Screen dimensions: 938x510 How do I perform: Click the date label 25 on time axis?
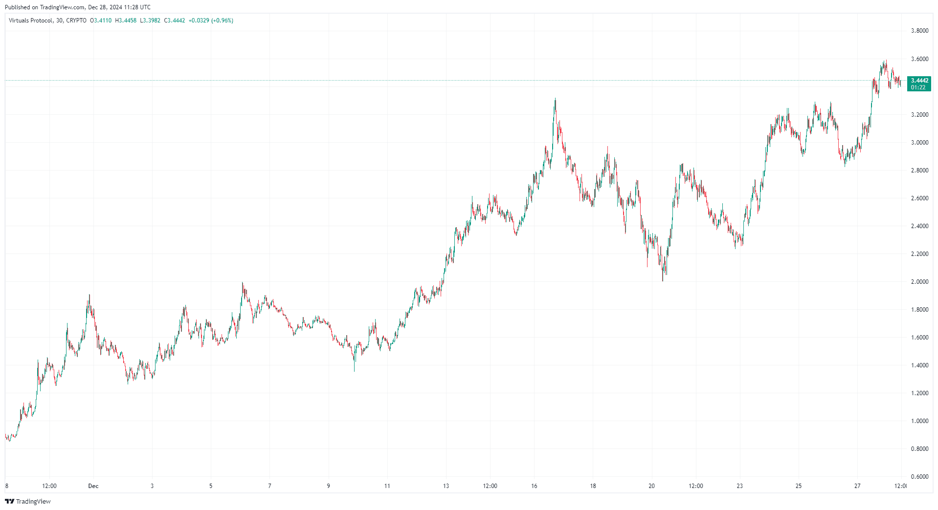pos(799,486)
